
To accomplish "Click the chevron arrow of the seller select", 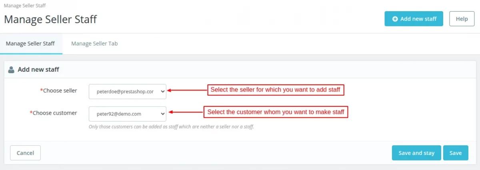I will click(162, 91).
